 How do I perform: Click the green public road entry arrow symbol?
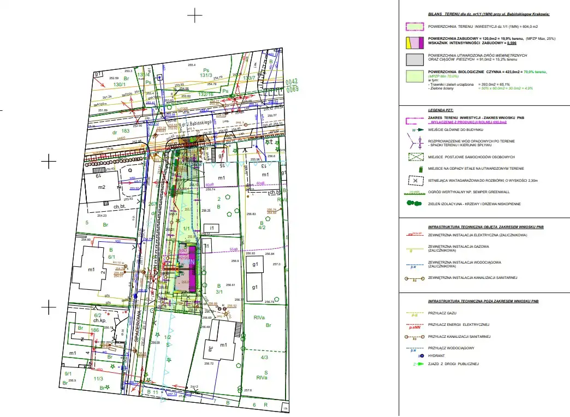coord(415,364)
